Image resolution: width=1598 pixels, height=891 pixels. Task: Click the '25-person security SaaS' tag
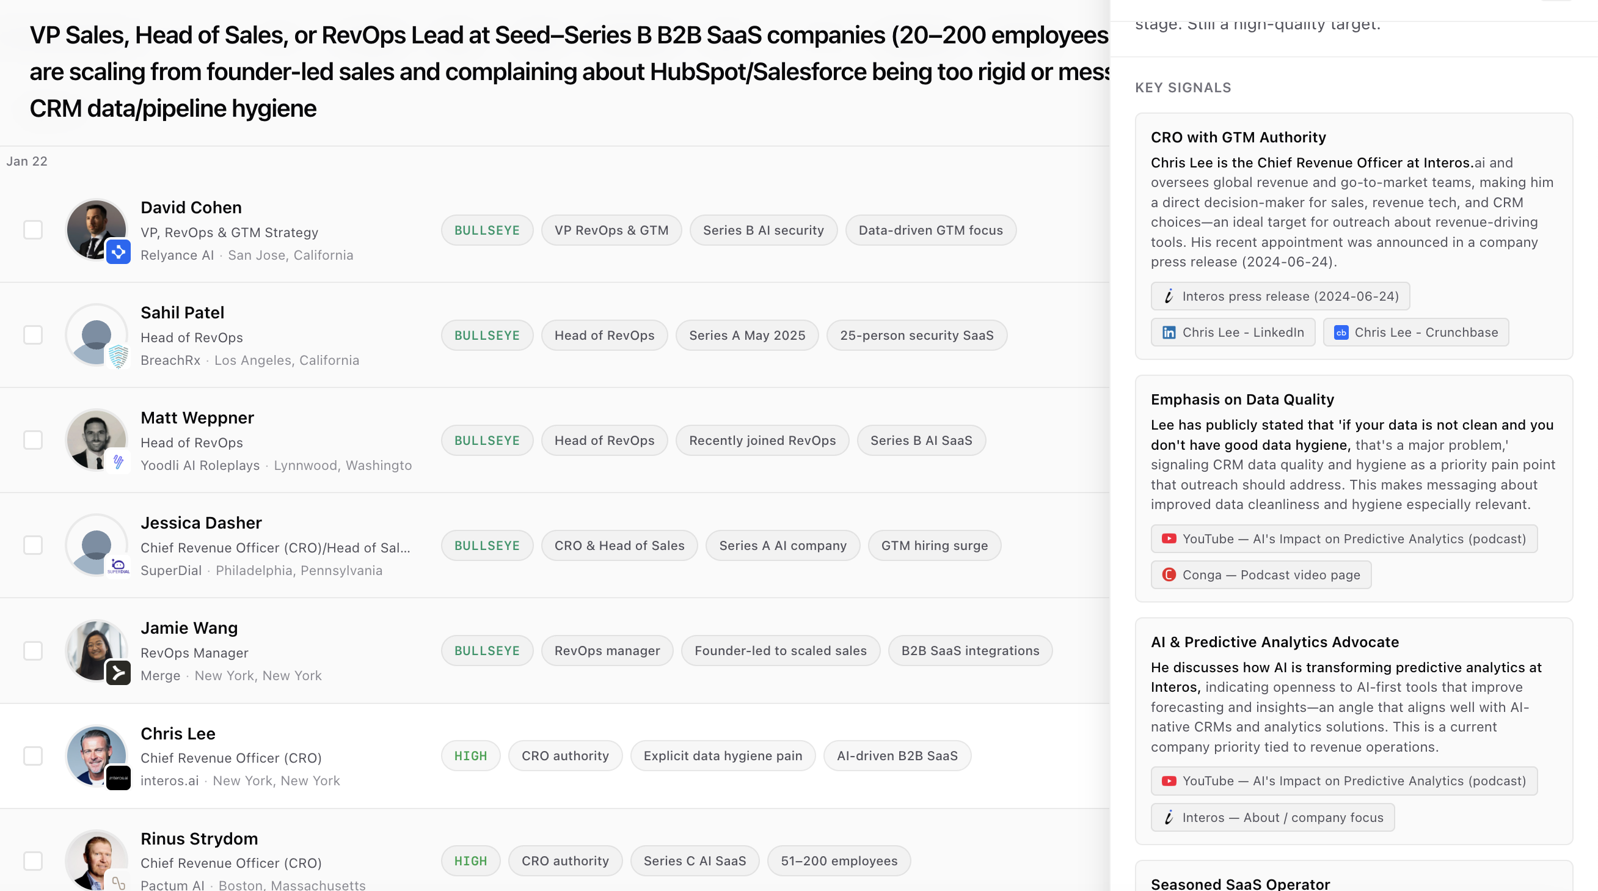(917, 335)
